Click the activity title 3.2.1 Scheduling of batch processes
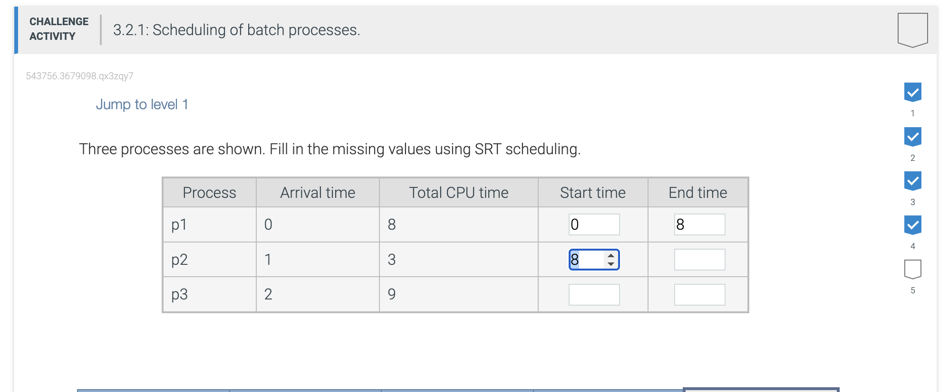Image resolution: width=949 pixels, height=392 pixels. point(236,30)
